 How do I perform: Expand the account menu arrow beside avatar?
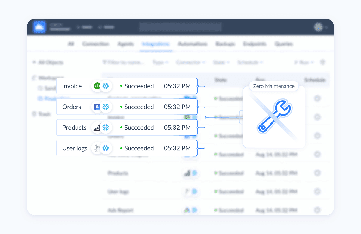click(326, 28)
